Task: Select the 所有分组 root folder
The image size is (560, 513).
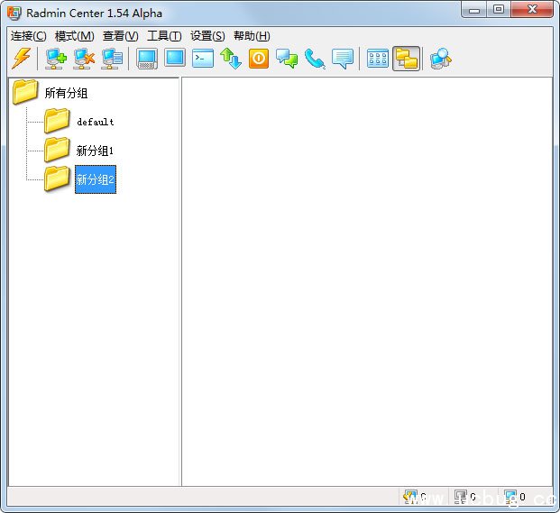Action: point(66,93)
